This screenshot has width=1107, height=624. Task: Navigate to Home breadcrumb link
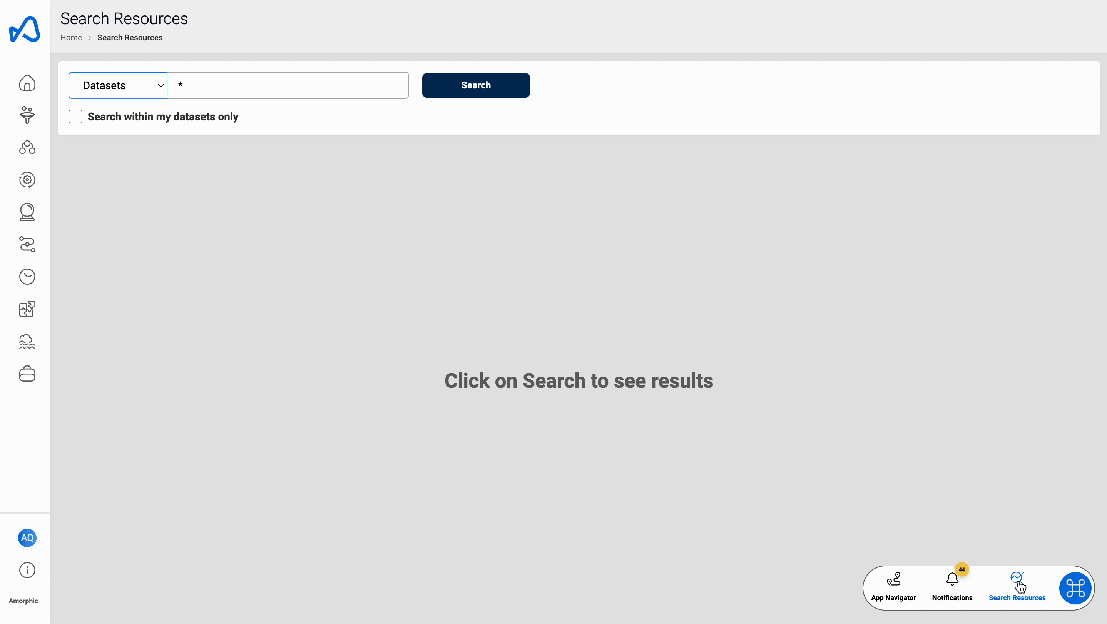coord(71,37)
